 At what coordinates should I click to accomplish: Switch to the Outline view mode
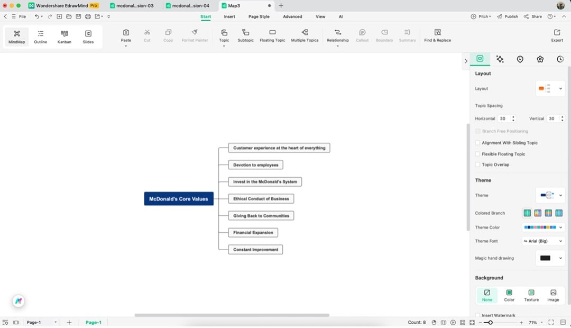point(40,36)
